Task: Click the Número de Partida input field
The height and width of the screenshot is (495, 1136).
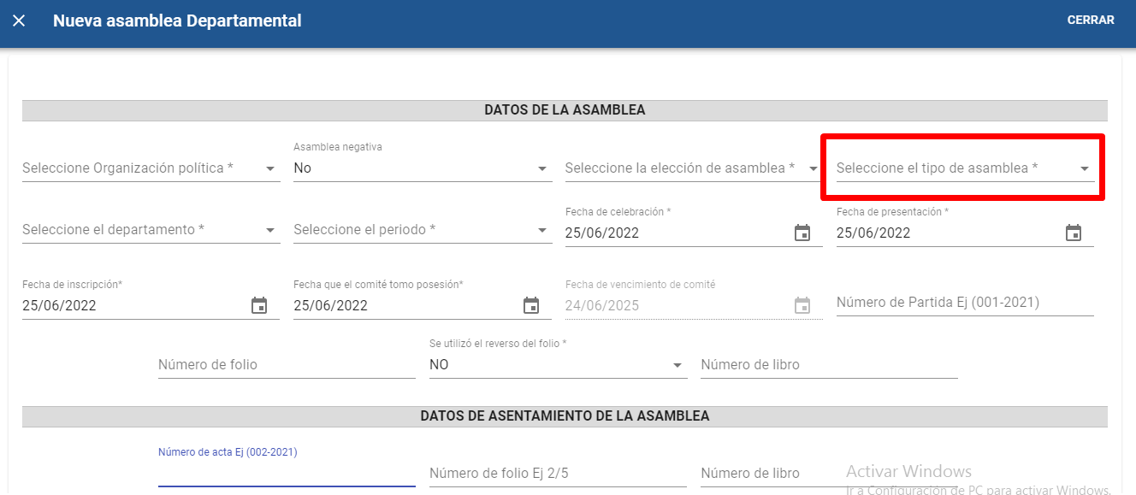Action: (x=964, y=303)
